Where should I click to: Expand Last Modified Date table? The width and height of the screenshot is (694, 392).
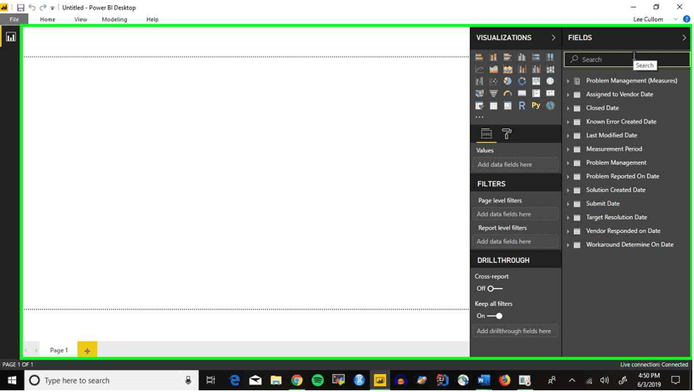pos(568,136)
